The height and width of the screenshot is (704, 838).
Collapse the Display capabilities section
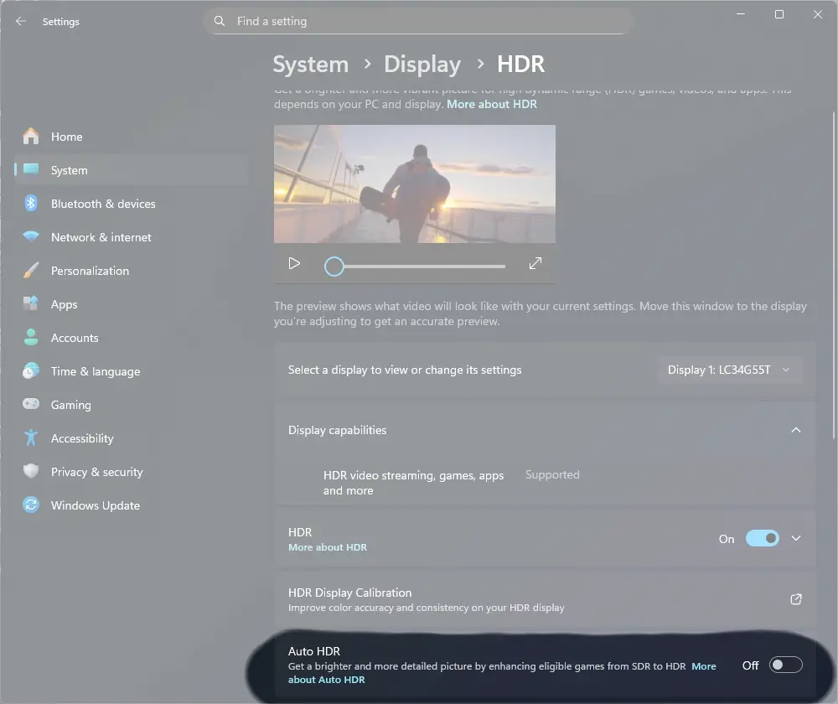pyautogui.click(x=795, y=430)
